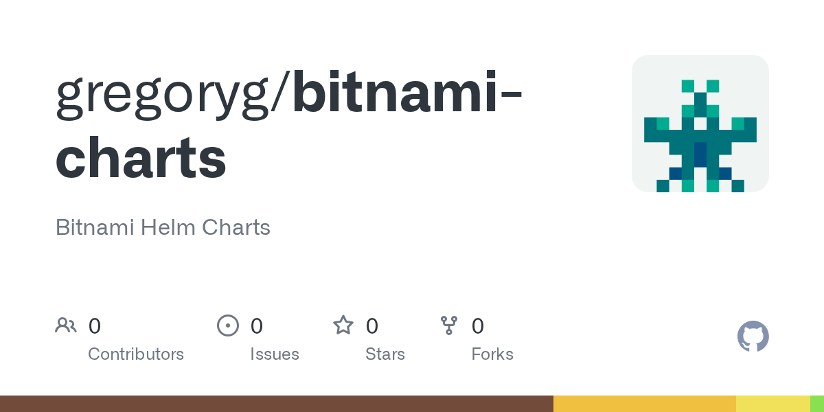
Task: Click the Stars label
Action: [385, 354]
